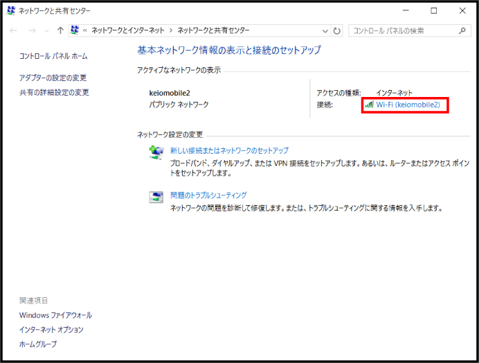Open the Wi-Fi (keiomobile2) connection link
Image resolution: width=479 pixels, height=363 pixels.
click(x=408, y=105)
